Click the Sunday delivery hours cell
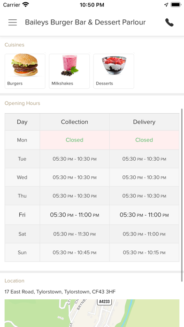Screen dimensions: 184x327 click(x=144, y=253)
